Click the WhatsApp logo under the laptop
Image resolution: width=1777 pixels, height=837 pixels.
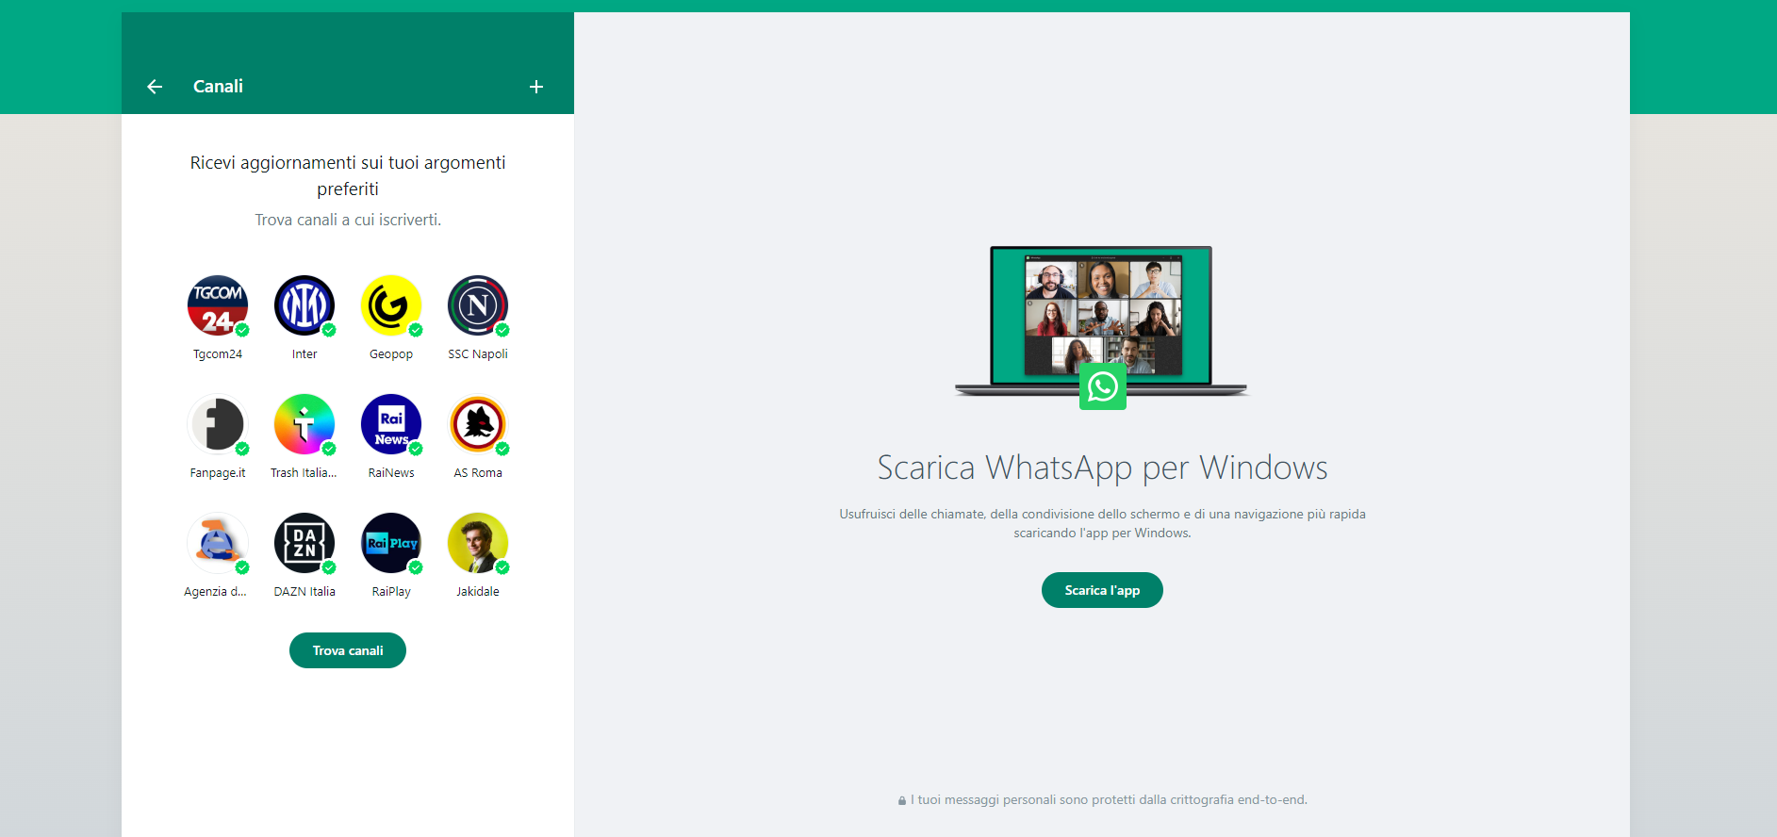coord(1102,386)
